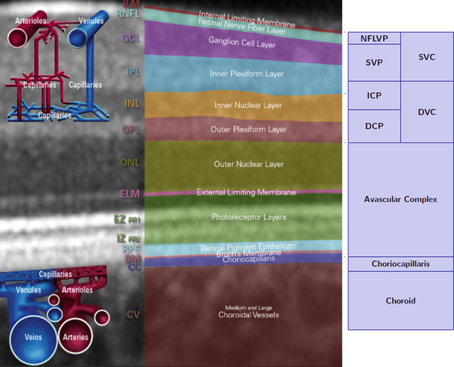454x367 pixels.
Task: Select the GCL abbreviation label
Action: point(130,37)
